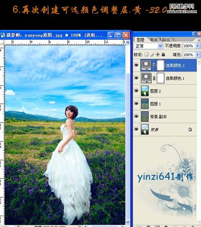Image resolution: width=201 pixels, height=227 pixels.
Task: Click the 图层 1 layer thumbnail
Action: 145,104
